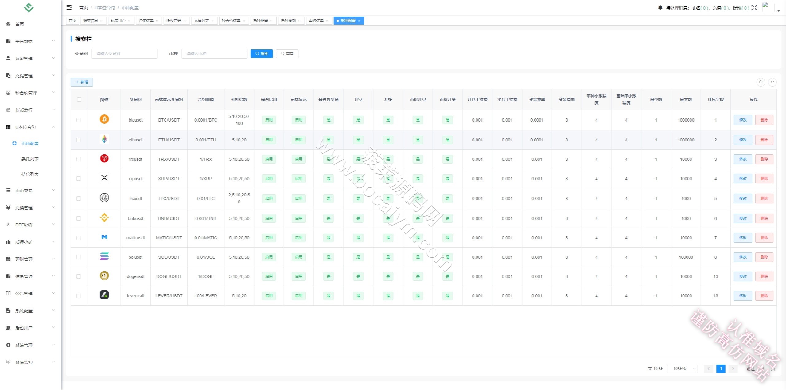
Task: Click the Ethereum icon in ethusdt row
Action: 104,139
